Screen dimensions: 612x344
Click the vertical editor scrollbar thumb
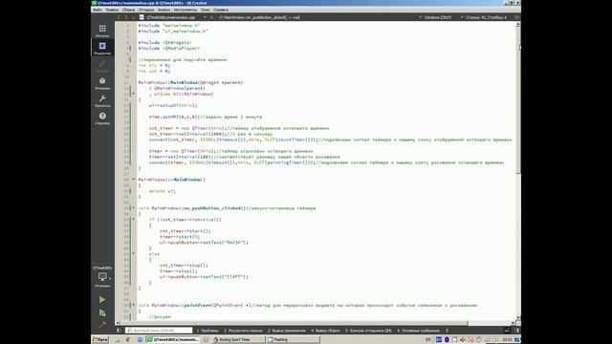[518, 101]
